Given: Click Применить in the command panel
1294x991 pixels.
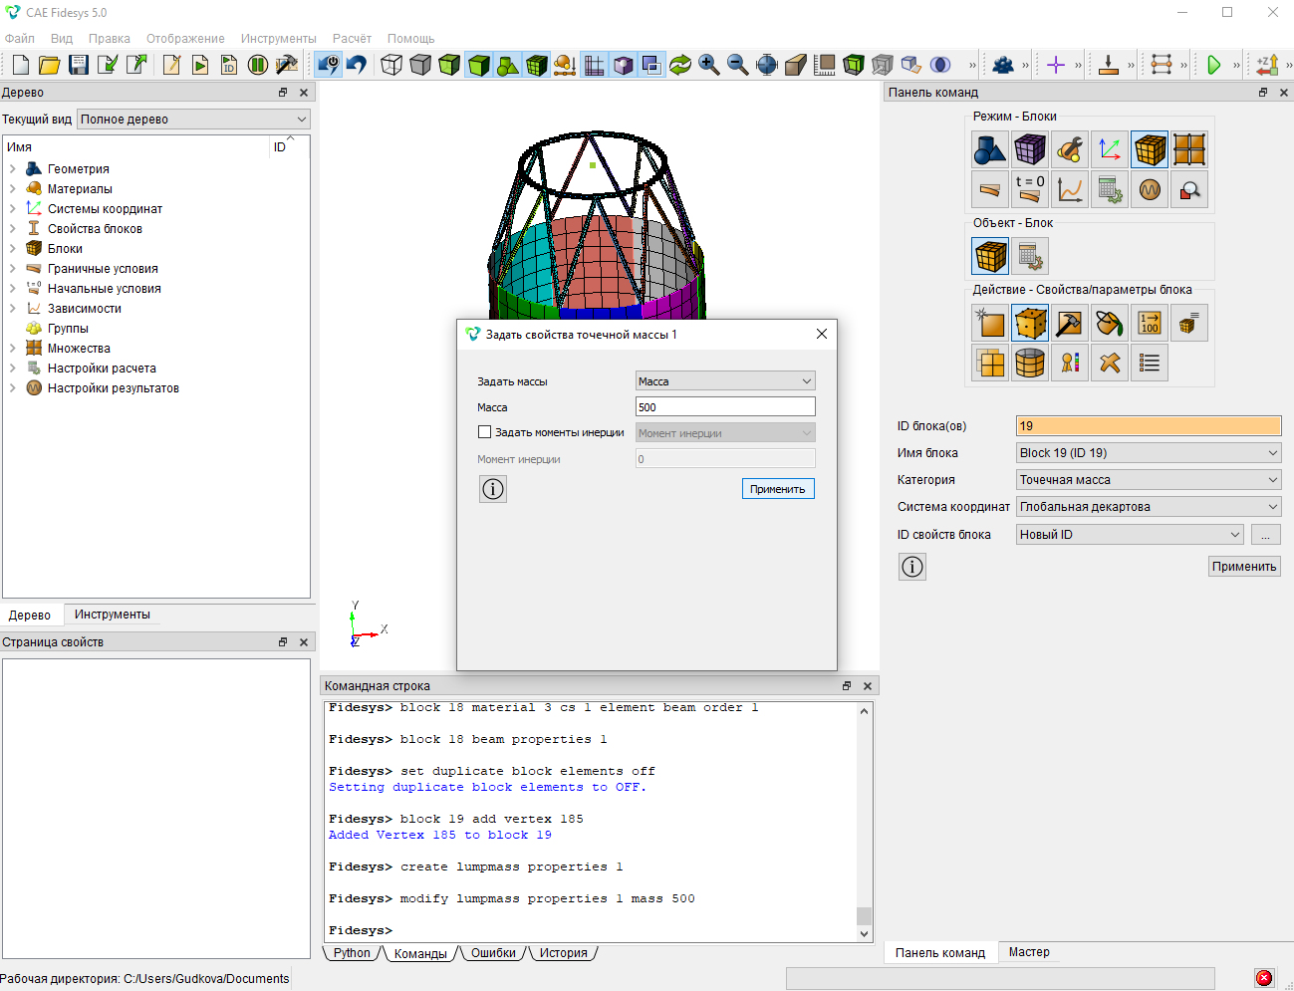Looking at the screenshot, I should 1244,567.
